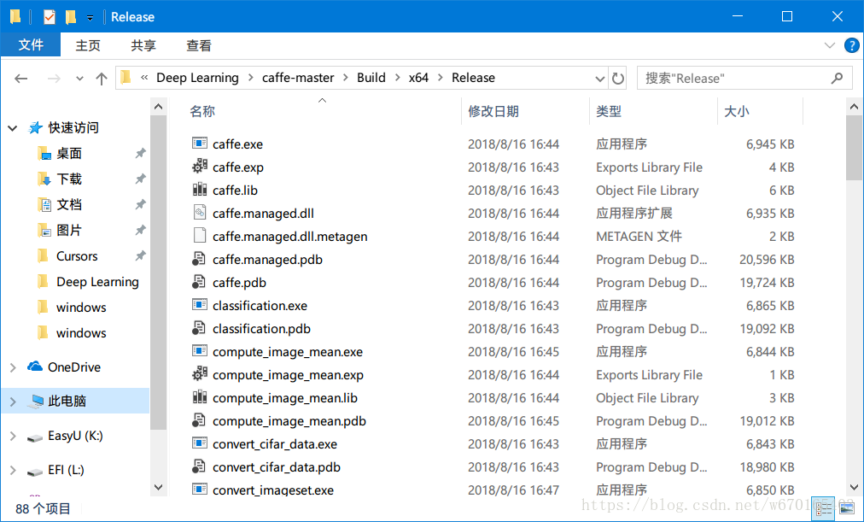864x522 pixels.
Task: Click the convert_cifar_data.exe icon
Action: point(200,443)
